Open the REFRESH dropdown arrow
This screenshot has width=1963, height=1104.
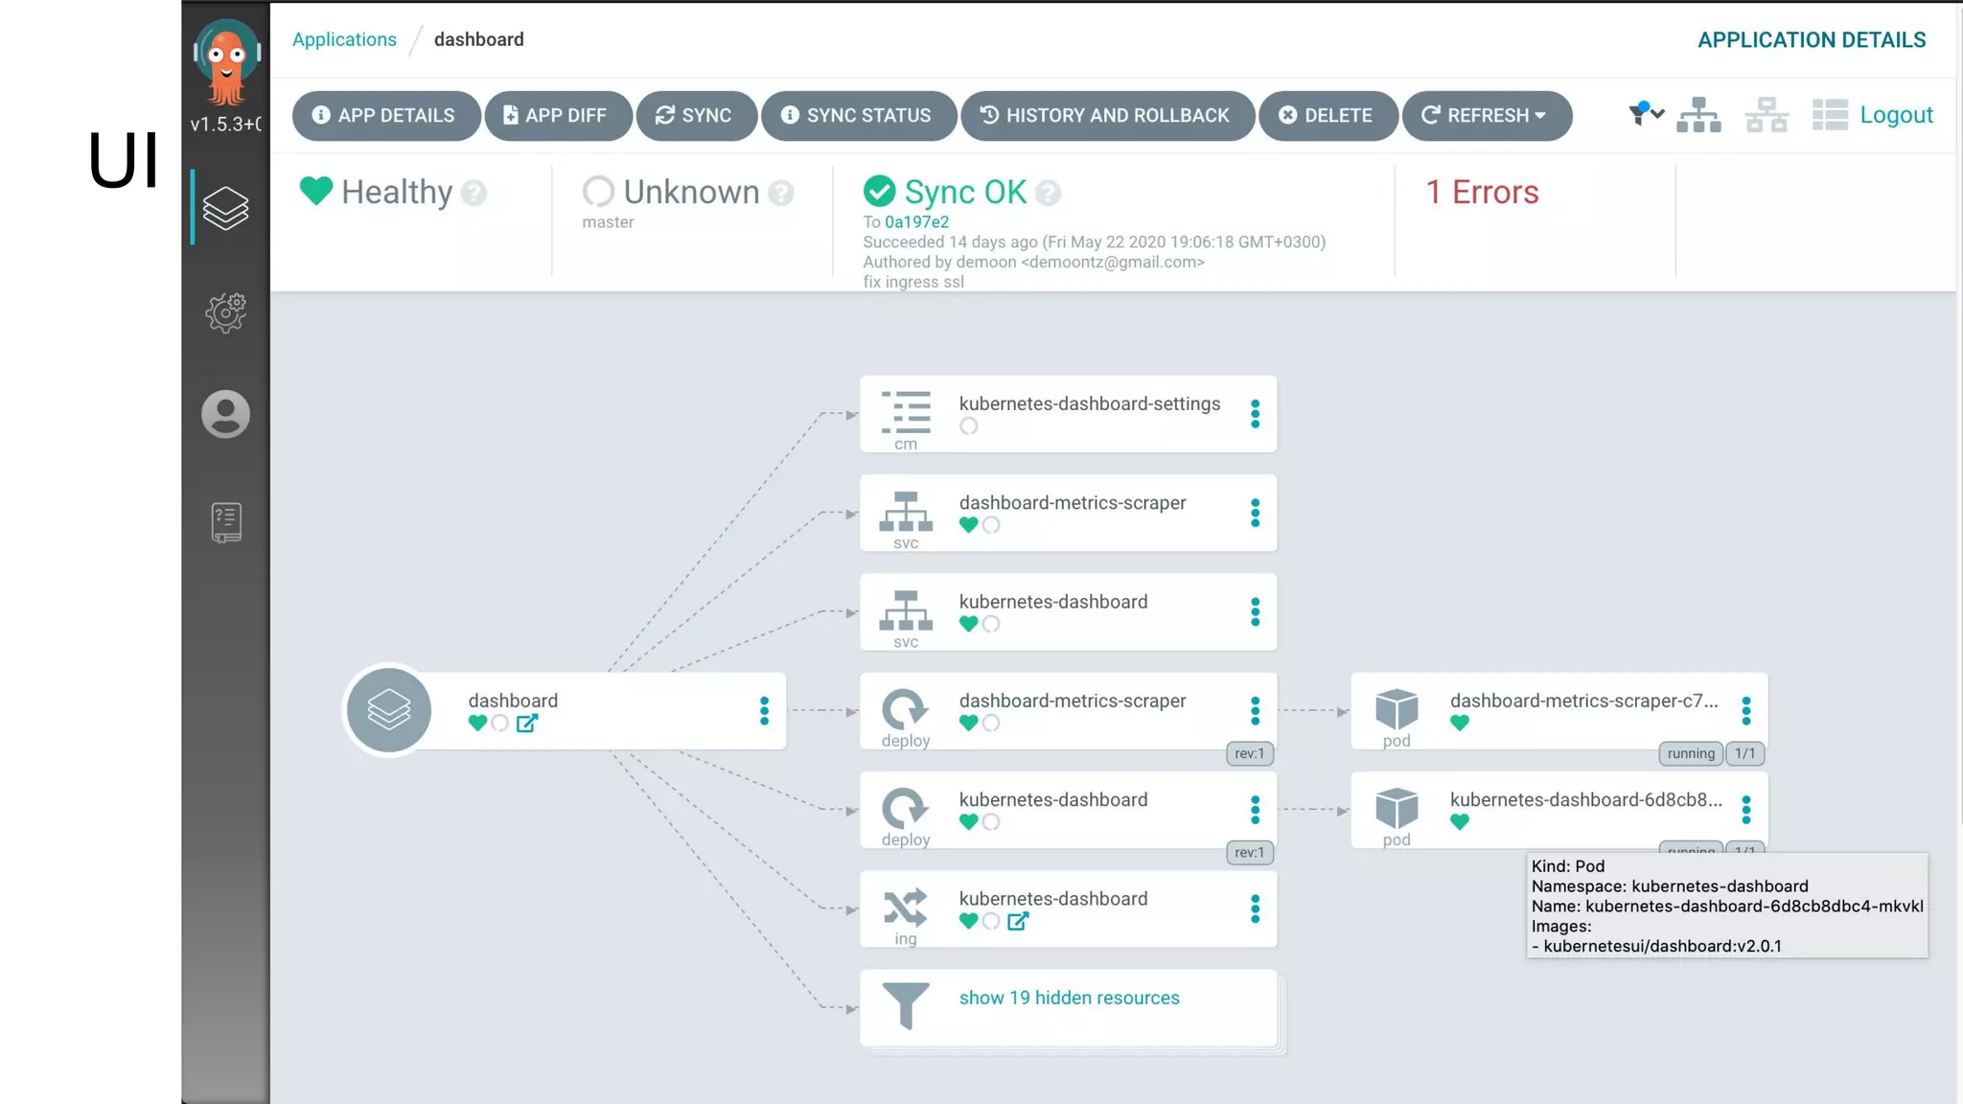point(1540,115)
